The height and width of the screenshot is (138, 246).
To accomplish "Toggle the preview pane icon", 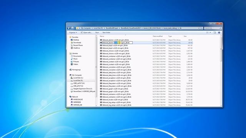I will [x=214, y=33].
